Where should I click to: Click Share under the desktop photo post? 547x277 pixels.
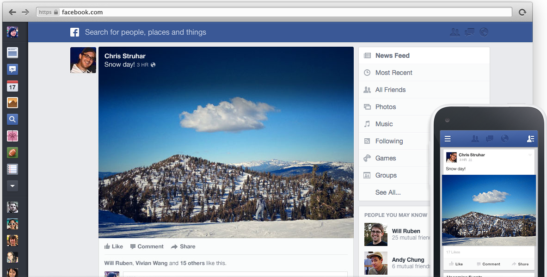point(183,246)
